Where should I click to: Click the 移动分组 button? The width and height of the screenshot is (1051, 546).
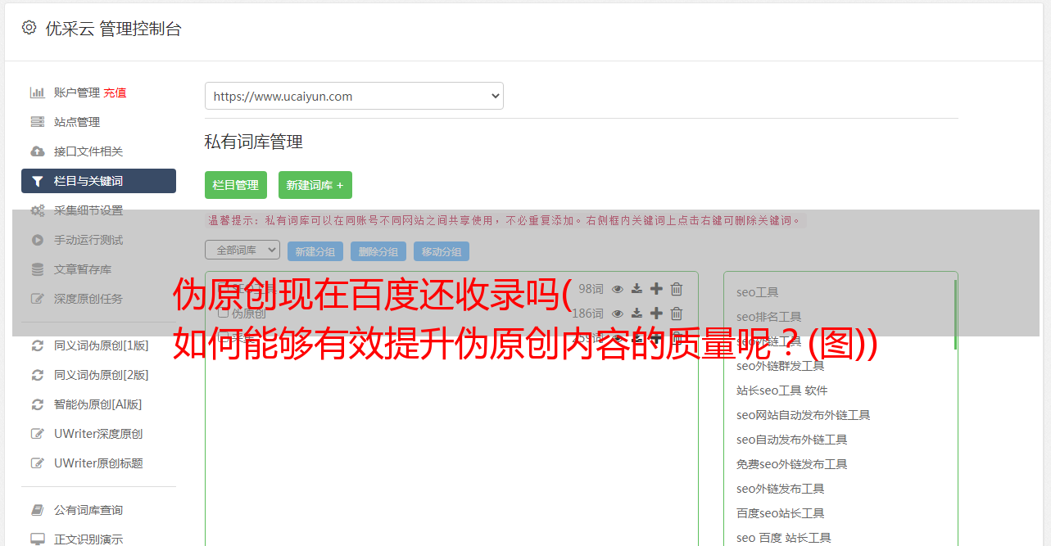pos(442,251)
